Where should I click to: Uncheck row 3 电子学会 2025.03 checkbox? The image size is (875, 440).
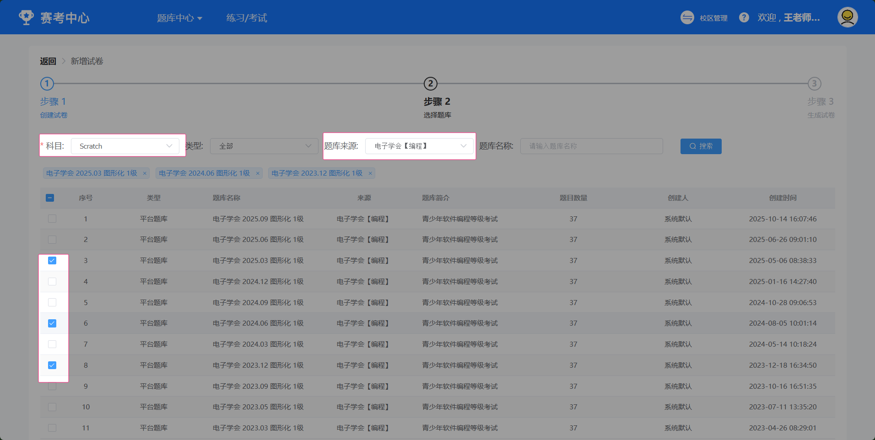click(52, 261)
